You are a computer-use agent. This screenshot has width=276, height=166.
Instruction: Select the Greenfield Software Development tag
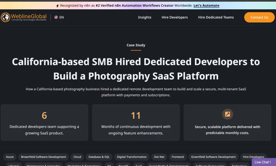(213, 157)
